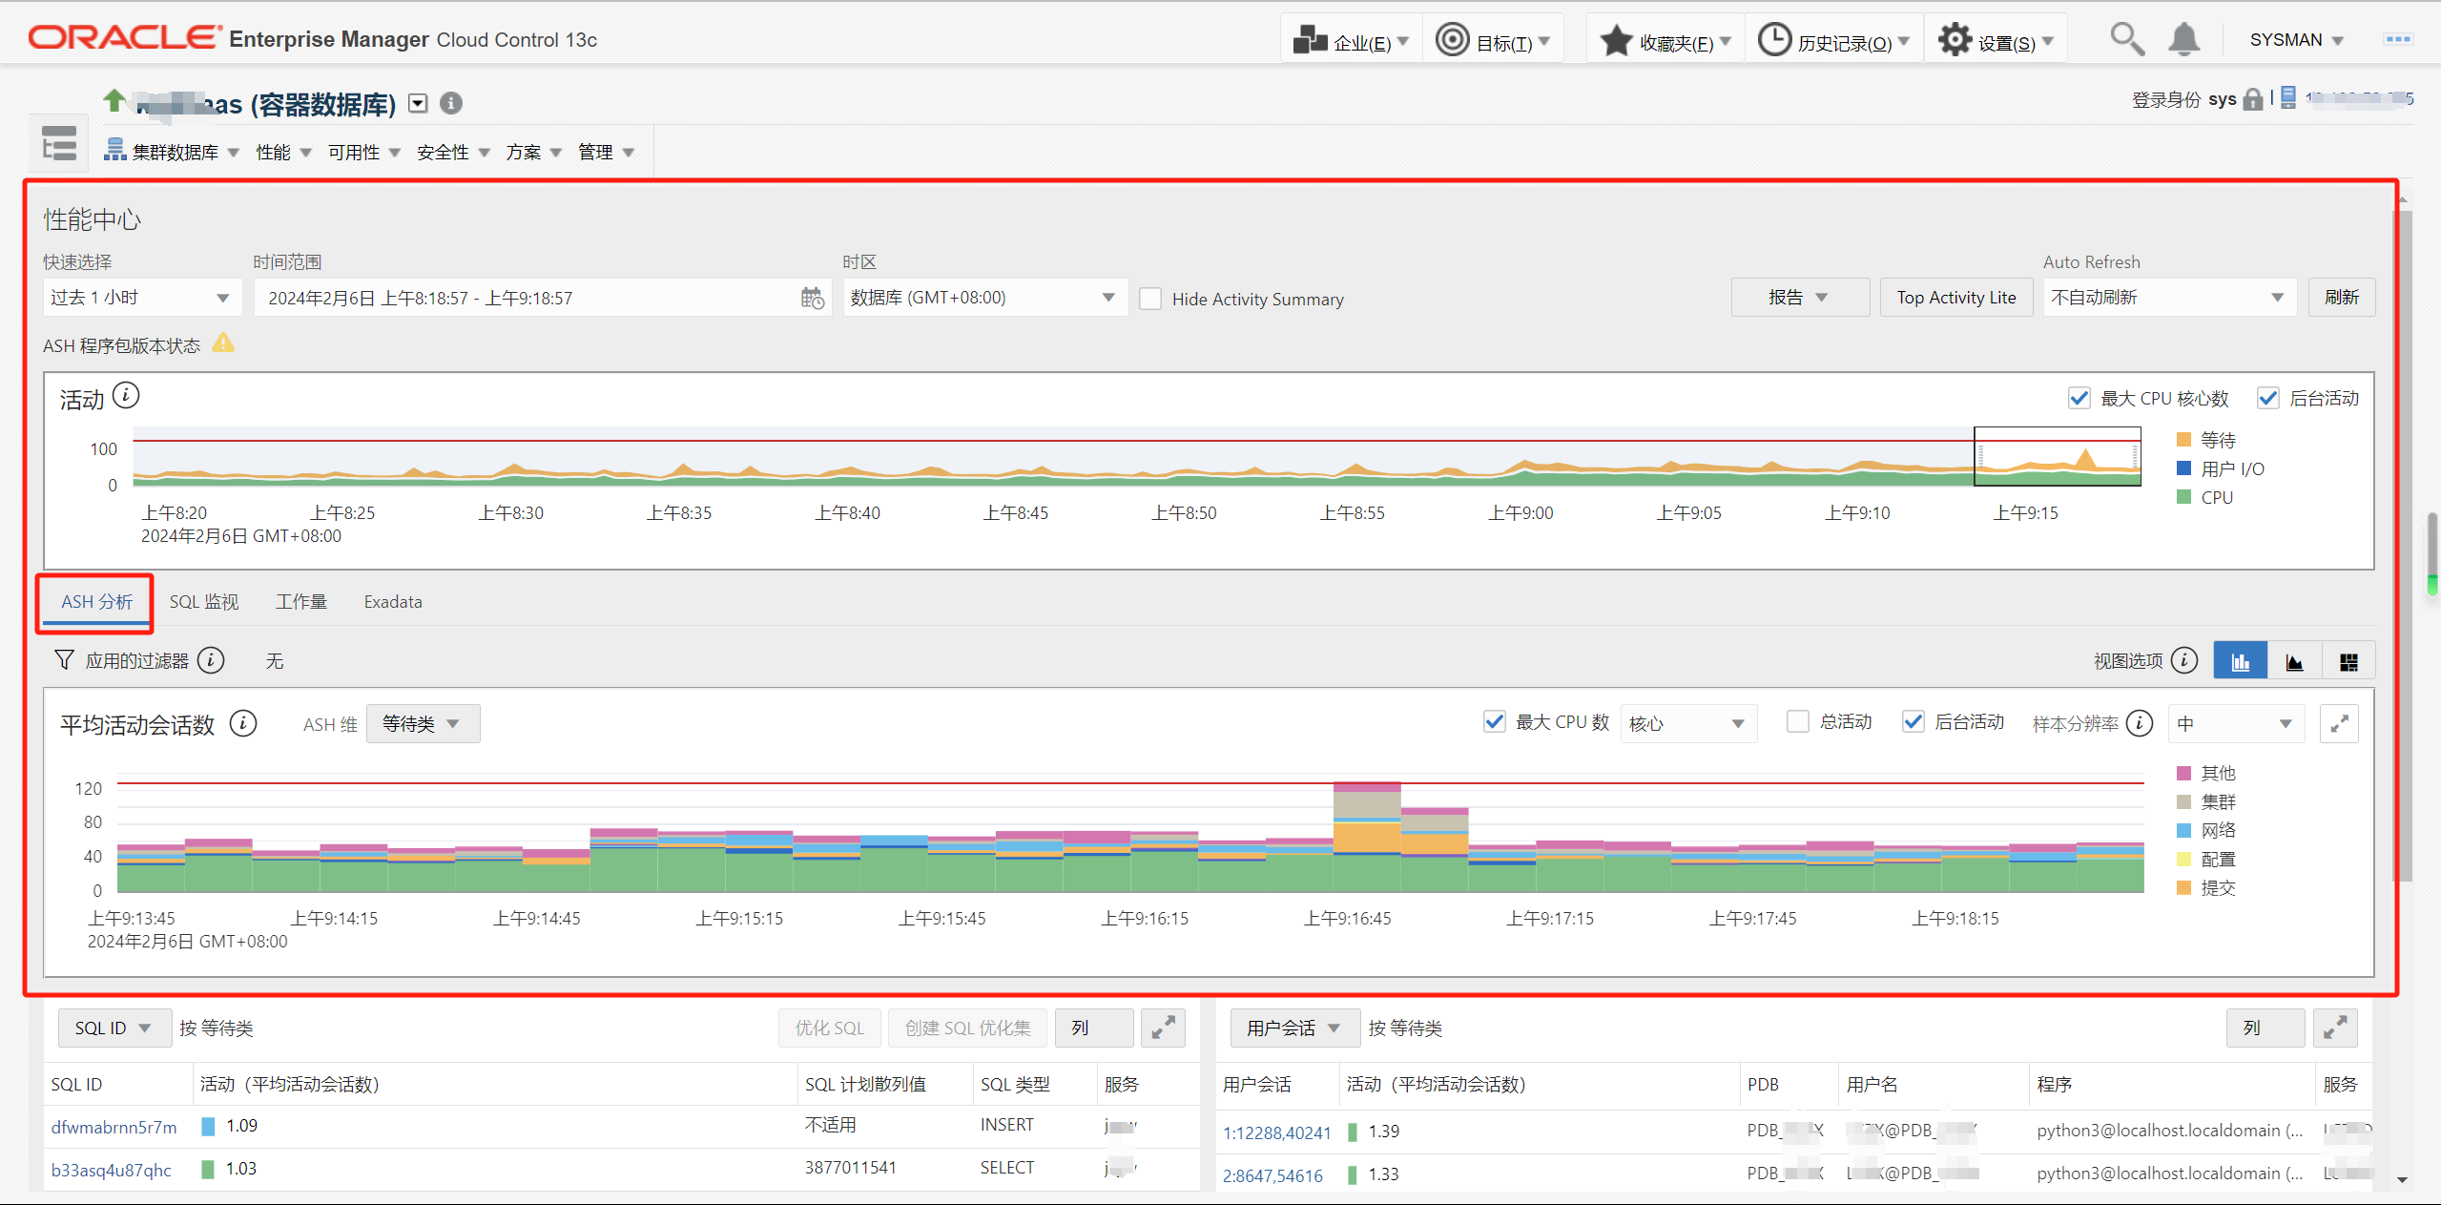Image resolution: width=2441 pixels, height=1205 pixels.
Task: Click the filter funnel icon
Action: 64,660
